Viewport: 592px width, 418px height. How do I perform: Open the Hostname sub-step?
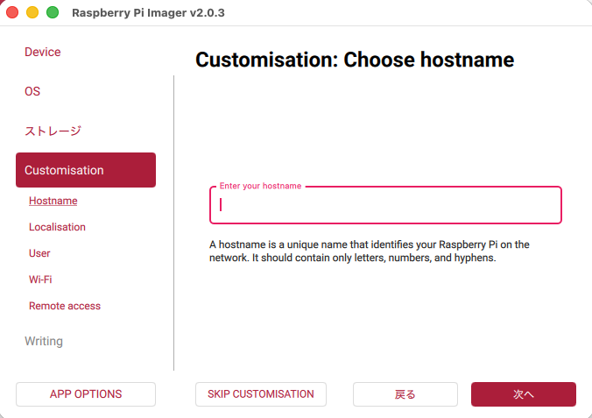(x=53, y=201)
